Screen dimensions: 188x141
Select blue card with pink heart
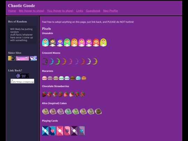click(53, 131)
